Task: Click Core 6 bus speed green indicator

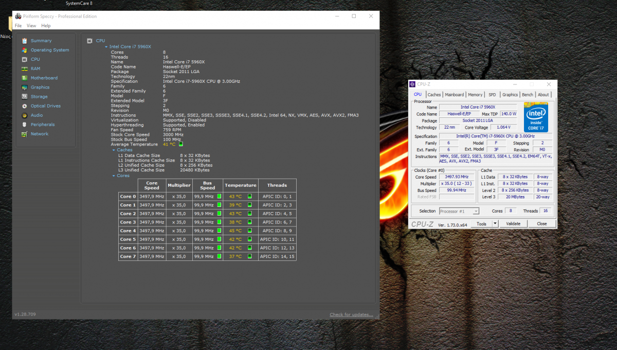Action: click(x=219, y=248)
